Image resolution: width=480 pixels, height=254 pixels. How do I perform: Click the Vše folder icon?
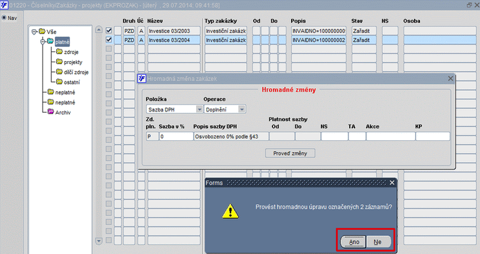tap(42, 32)
